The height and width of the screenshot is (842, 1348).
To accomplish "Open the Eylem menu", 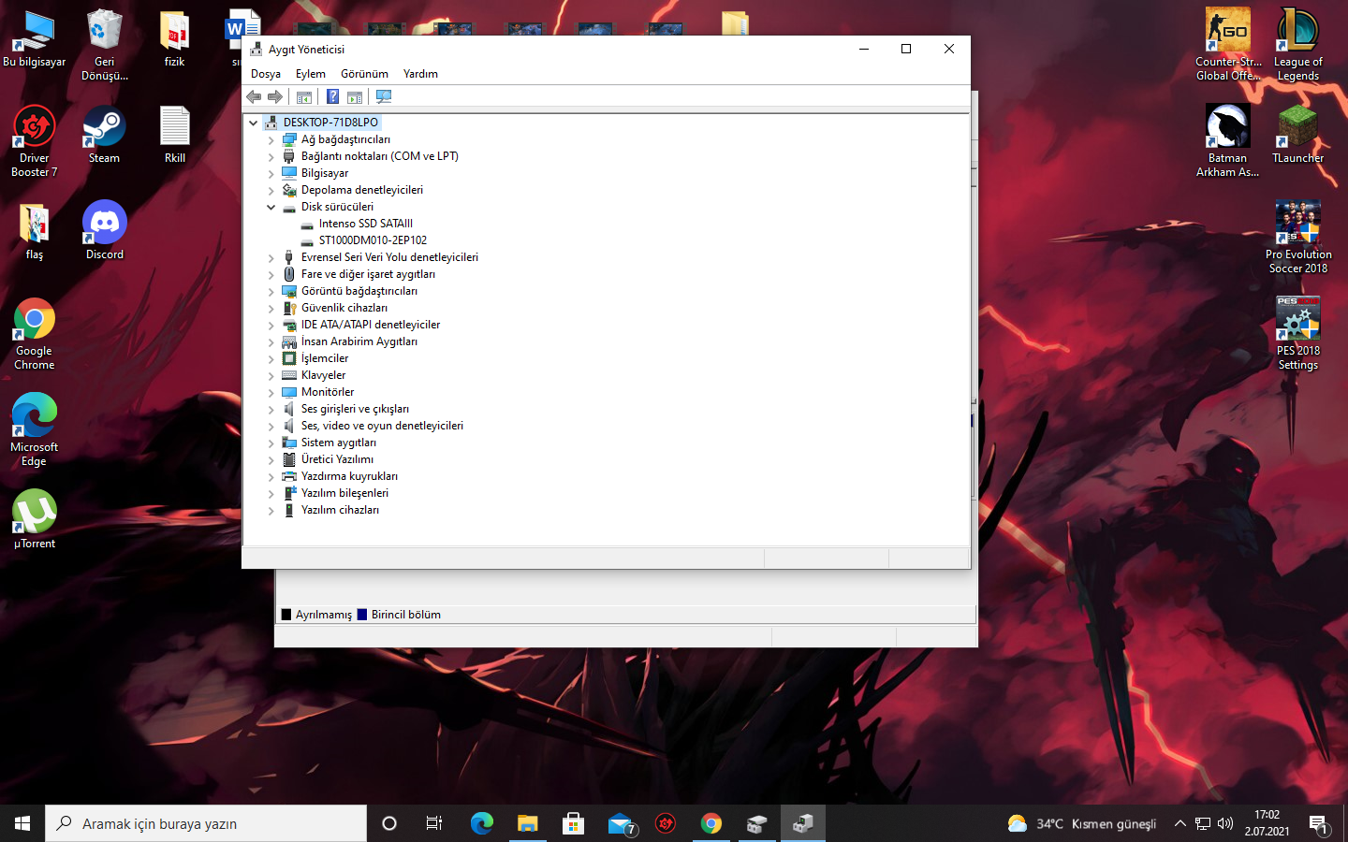I will (310, 74).
